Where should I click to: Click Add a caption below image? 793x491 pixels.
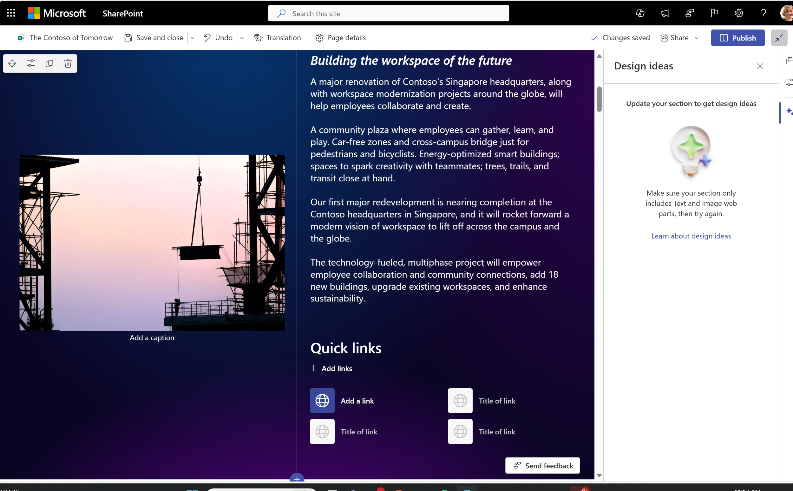pyautogui.click(x=151, y=338)
